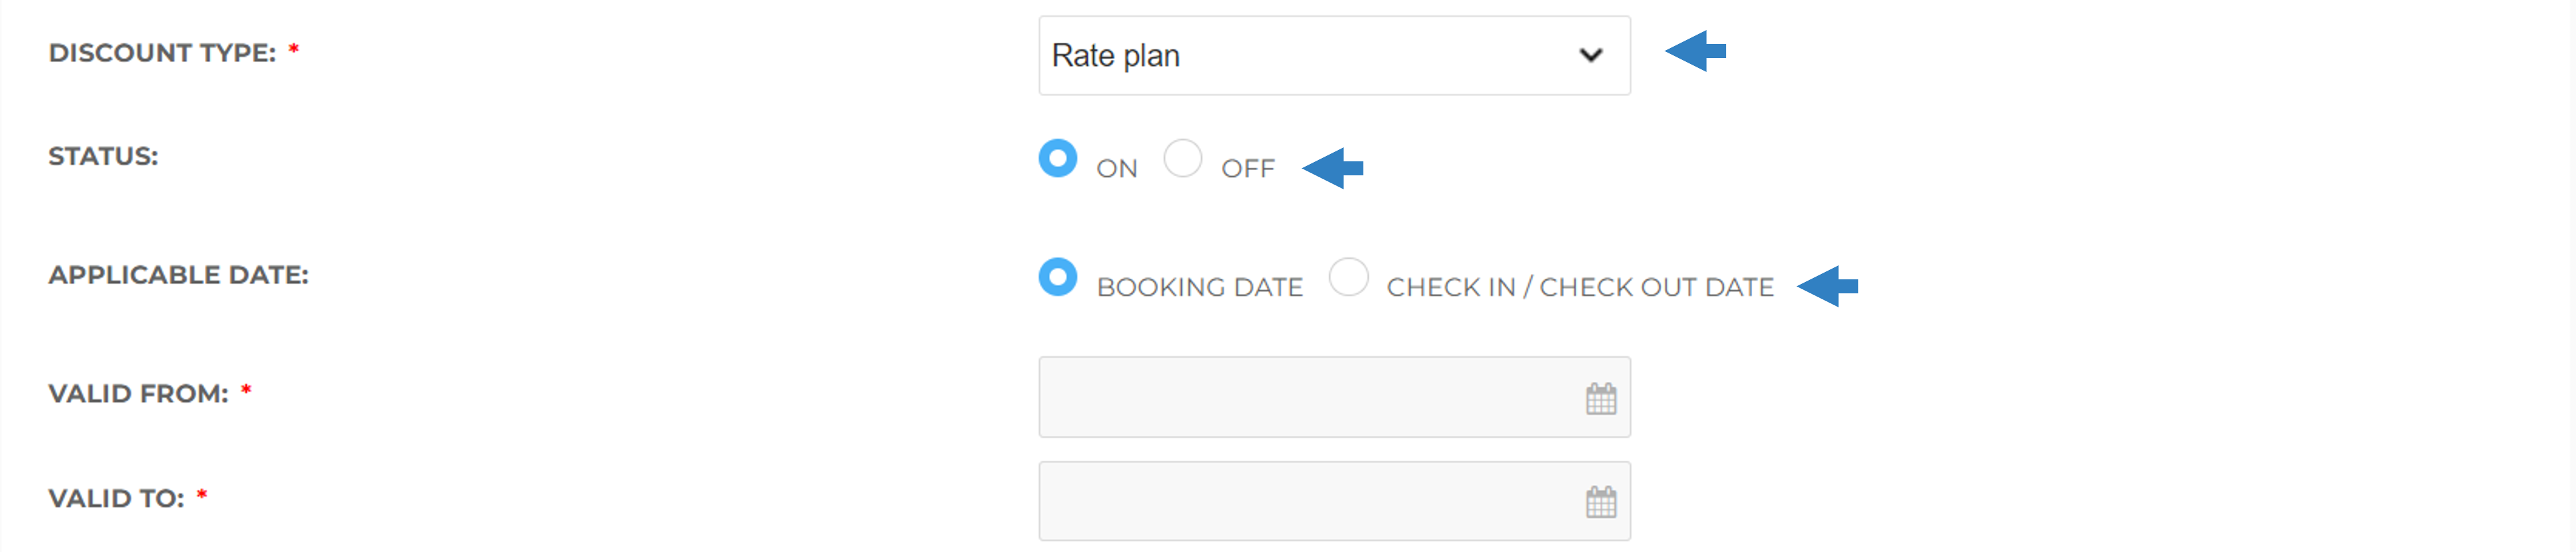Click the ON label text
Screen dimensions: 2576x552
(x=1117, y=168)
